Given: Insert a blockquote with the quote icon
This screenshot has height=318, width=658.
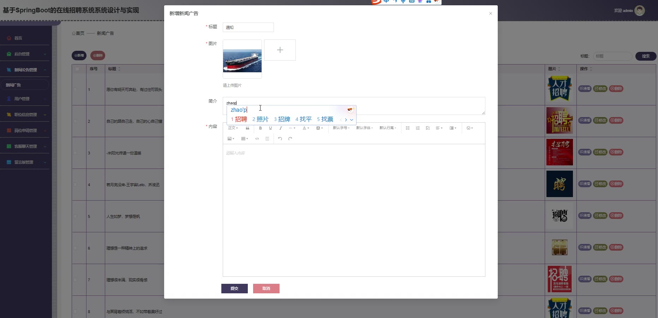Looking at the screenshot, I should pos(247,128).
